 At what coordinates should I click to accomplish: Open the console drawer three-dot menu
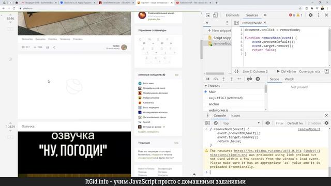coord(208,115)
